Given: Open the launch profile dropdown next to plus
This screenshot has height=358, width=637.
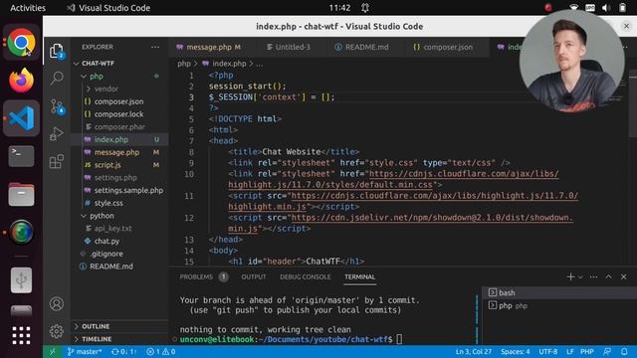Looking at the screenshot, I should (x=580, y=276).
